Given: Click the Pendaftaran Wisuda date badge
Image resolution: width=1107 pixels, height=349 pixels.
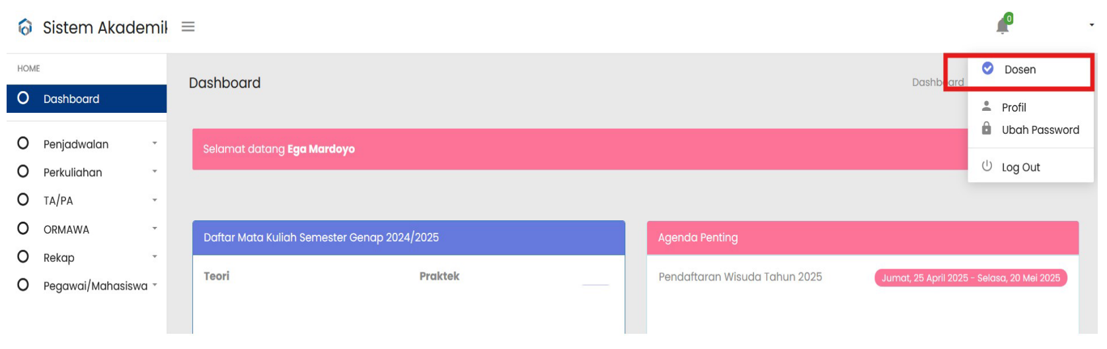Looking at the screenshot, I should pyautogui.click(x=971, y=278).
